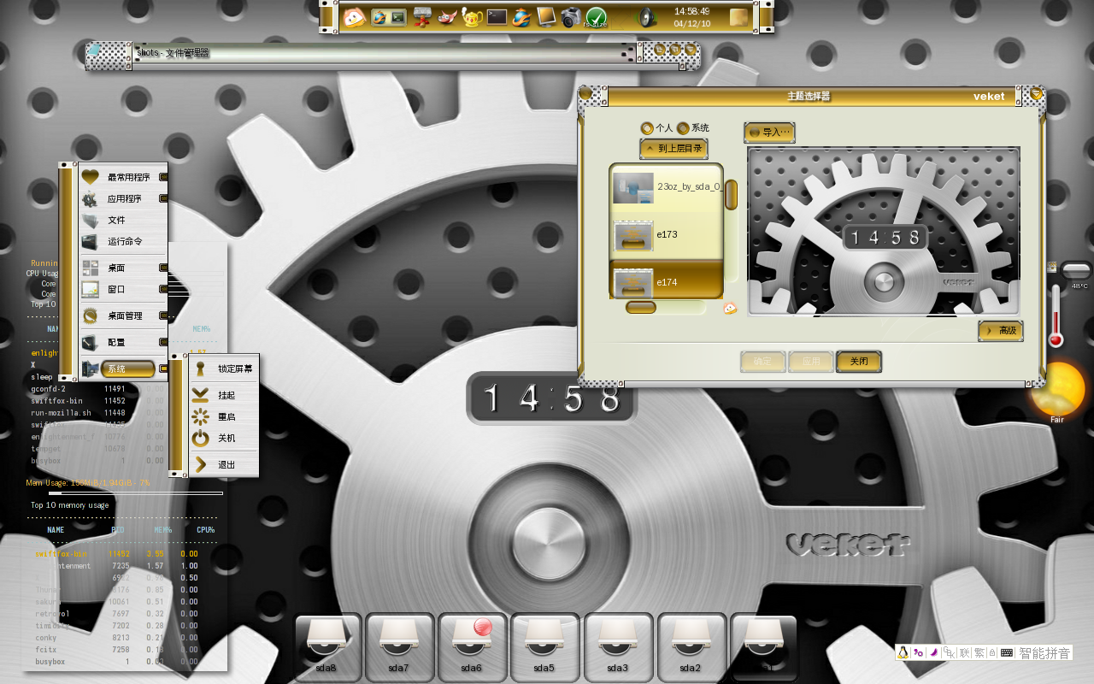
Task: Open the sda3 drive icon
Action: tap(618, 647)
